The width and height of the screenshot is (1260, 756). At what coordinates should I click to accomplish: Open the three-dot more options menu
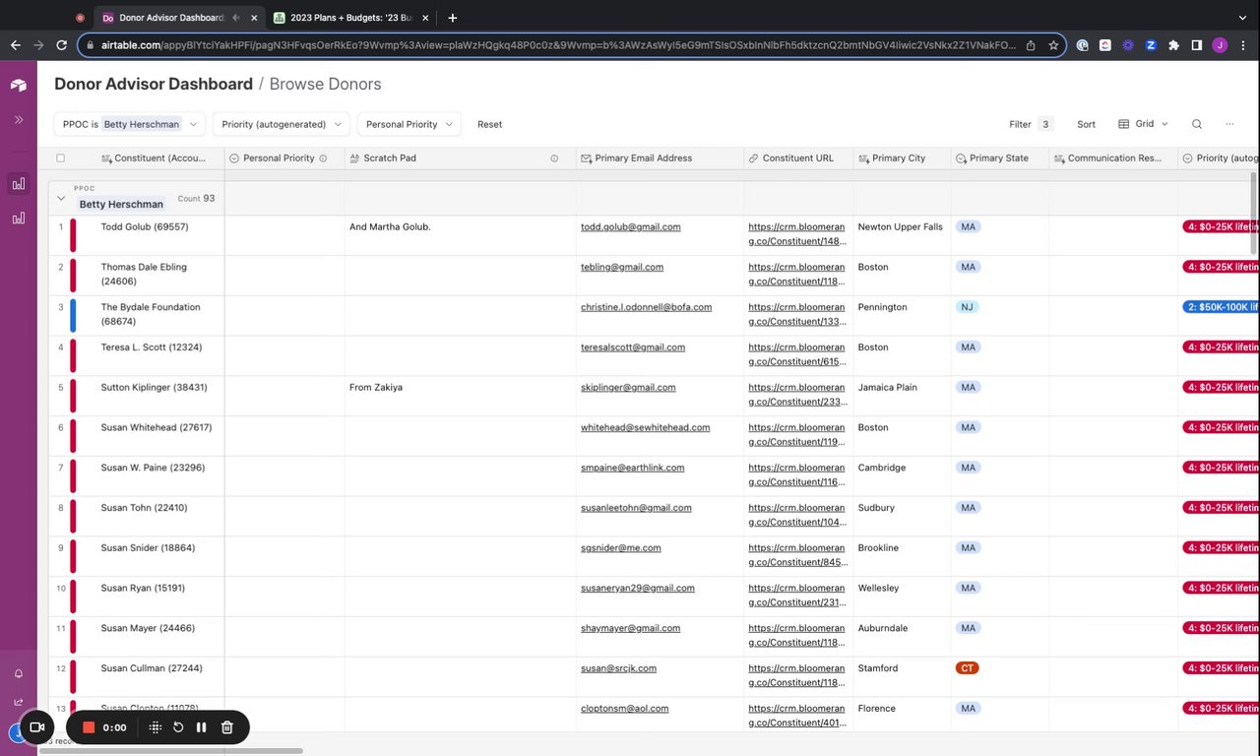(x=1229, y=124)
